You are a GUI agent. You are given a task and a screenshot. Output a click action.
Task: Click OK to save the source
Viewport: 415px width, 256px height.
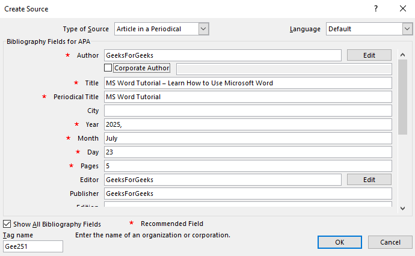[340, 242]
